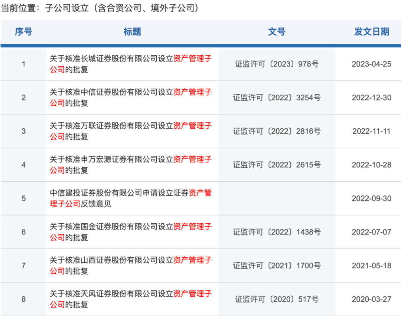Click the date 2022-10-28
The image size is (401, 316).
[x=372, y=165]
